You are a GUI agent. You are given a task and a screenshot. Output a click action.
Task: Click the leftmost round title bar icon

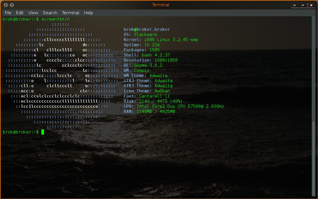[x=6, y=5]
